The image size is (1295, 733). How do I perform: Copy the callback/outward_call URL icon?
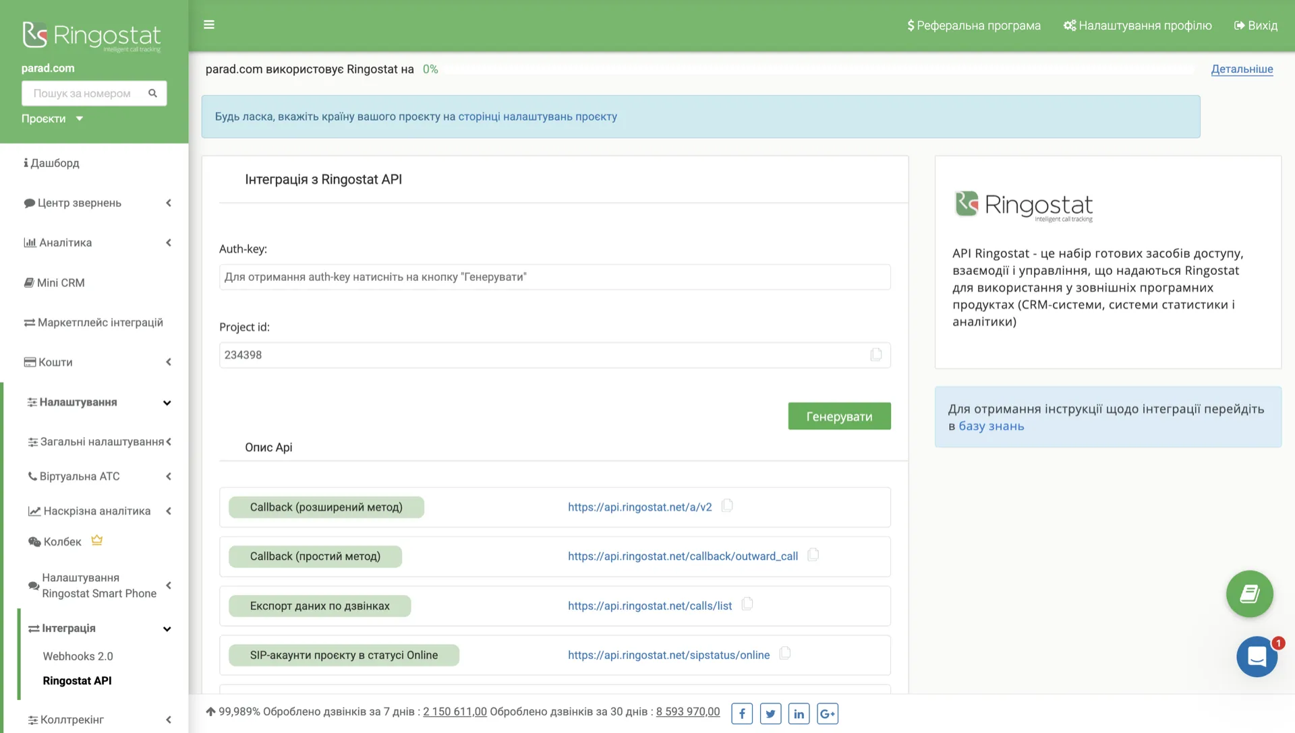[x=813, y=555]
